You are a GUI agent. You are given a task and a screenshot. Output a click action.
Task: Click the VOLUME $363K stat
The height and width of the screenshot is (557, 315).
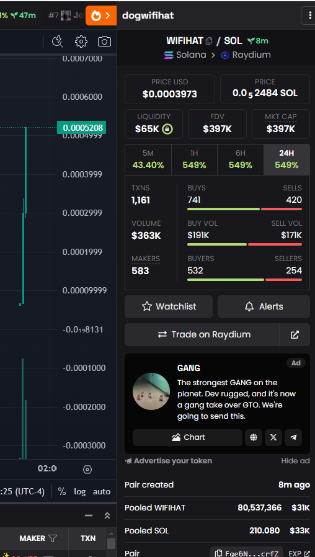(146, 230)
